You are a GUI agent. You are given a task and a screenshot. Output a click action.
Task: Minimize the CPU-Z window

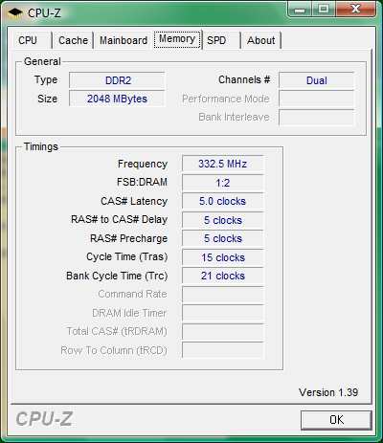[300, 10]
